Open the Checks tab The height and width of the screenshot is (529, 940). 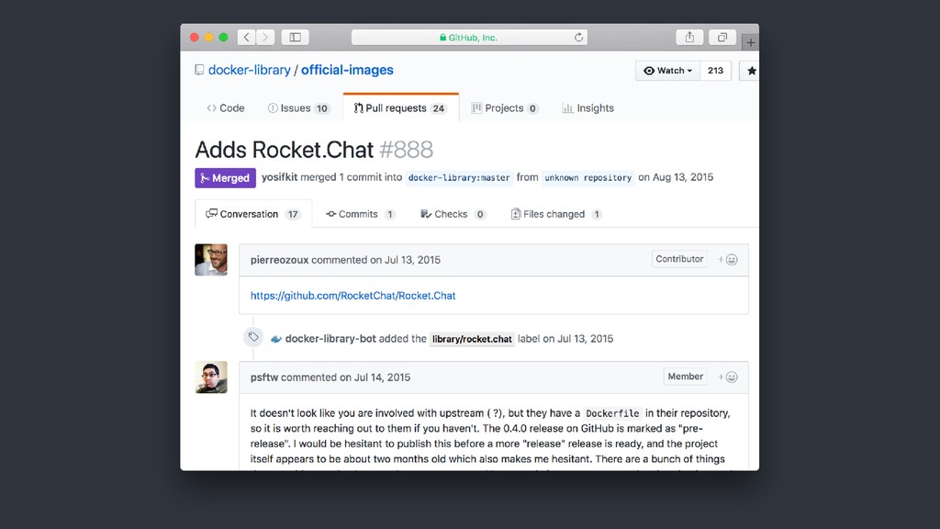(x=453, y=214)
